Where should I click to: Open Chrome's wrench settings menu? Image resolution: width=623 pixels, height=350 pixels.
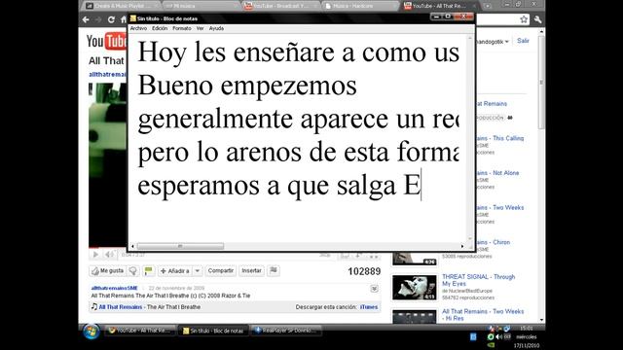tap(538, 19)
